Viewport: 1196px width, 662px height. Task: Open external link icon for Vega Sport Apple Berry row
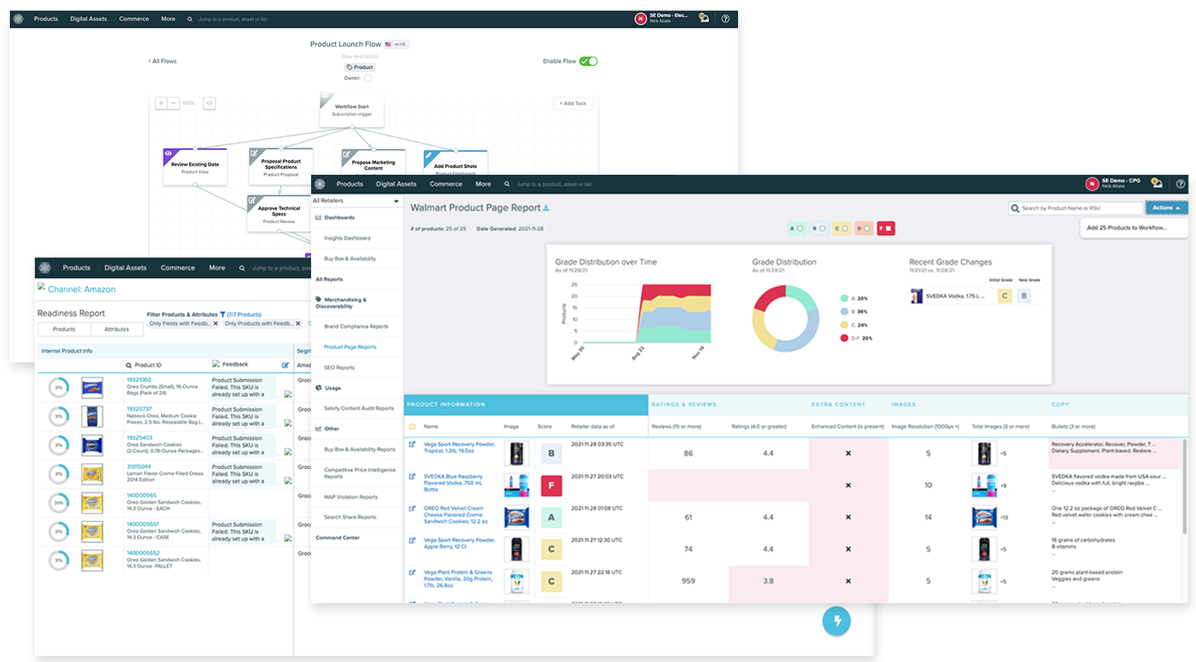(412, 540)
